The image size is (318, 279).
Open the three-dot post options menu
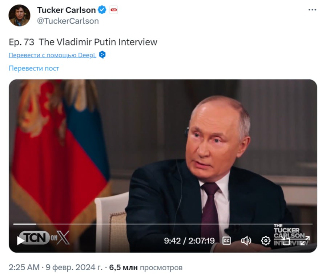[312, 10]
